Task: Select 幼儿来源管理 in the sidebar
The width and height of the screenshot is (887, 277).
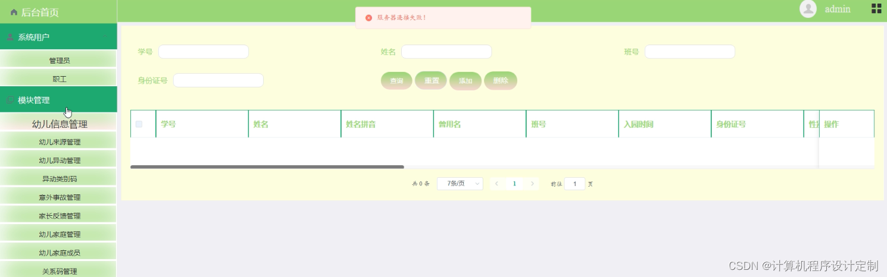Action: pos(58,142)
